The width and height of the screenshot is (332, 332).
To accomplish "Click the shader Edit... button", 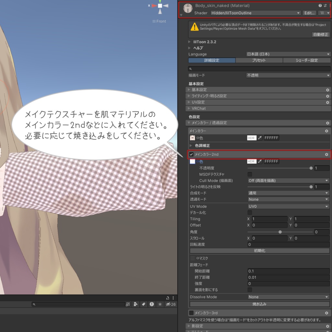I will pyautogui.click(x=309, y=13).
